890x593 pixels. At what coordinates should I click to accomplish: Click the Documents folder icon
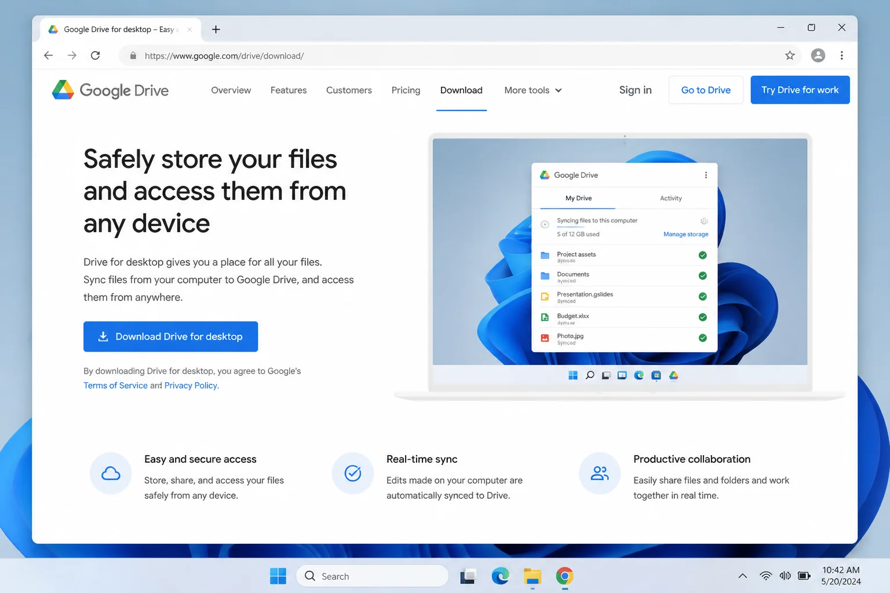tap(545, 276)
